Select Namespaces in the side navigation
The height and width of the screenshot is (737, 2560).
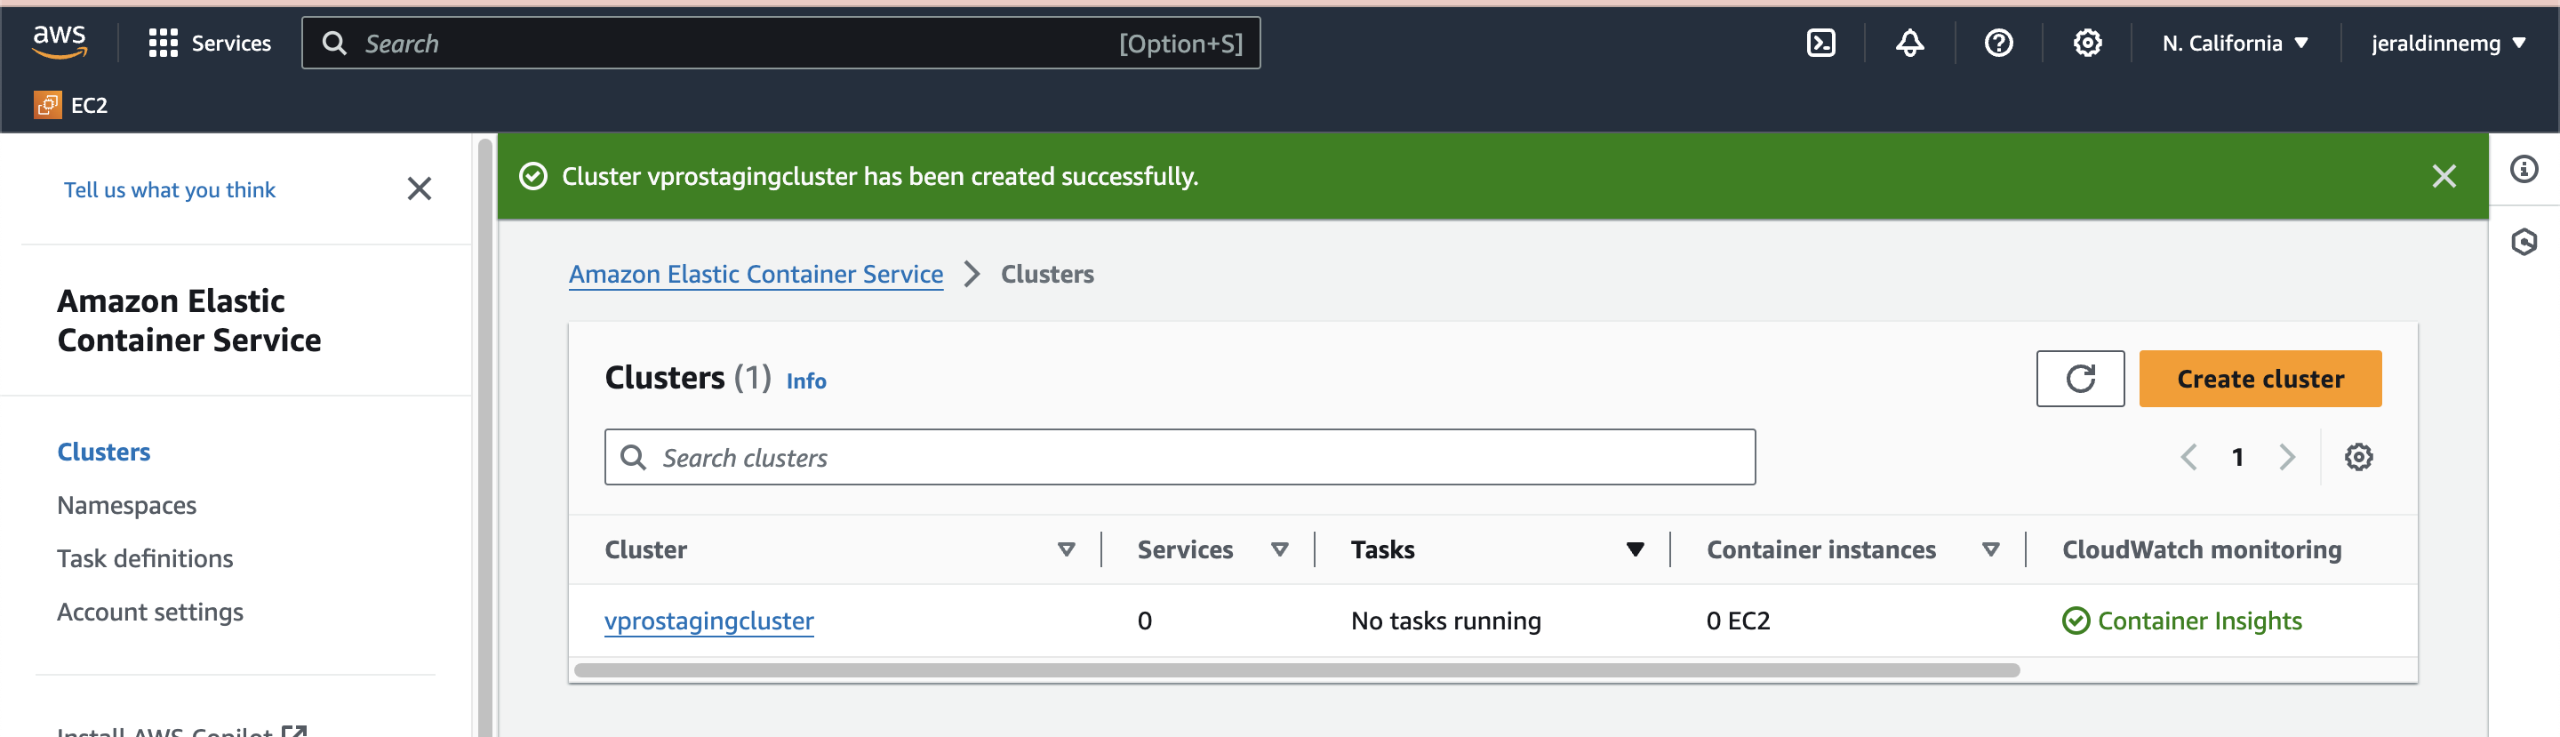[x=126, y=505]
